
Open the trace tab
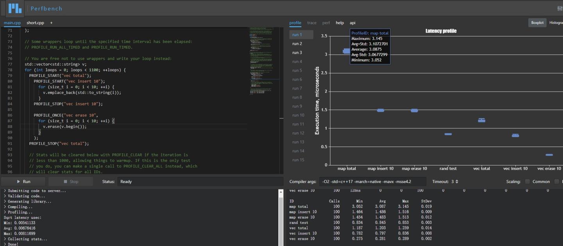[x=312, y=23]
